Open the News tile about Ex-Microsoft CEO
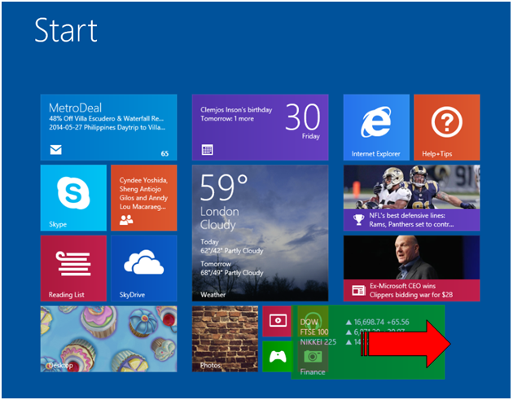Screen dimensions: 513x400 pyautogui.click(x=411, y=268)
